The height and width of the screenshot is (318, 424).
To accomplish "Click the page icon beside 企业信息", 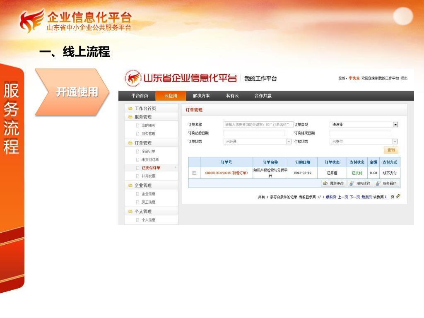I will click(x=137, y=194).
